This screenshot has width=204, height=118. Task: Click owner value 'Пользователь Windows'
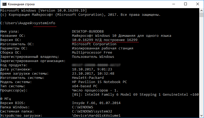(93, 57)
